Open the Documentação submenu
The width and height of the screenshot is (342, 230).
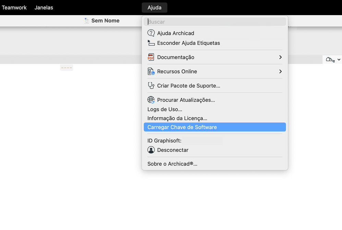click(x=215, y=57)
